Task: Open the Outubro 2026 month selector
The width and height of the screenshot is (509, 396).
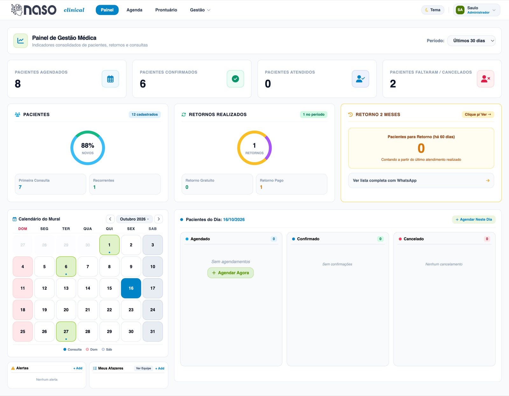Action: (x=134, y=219)
